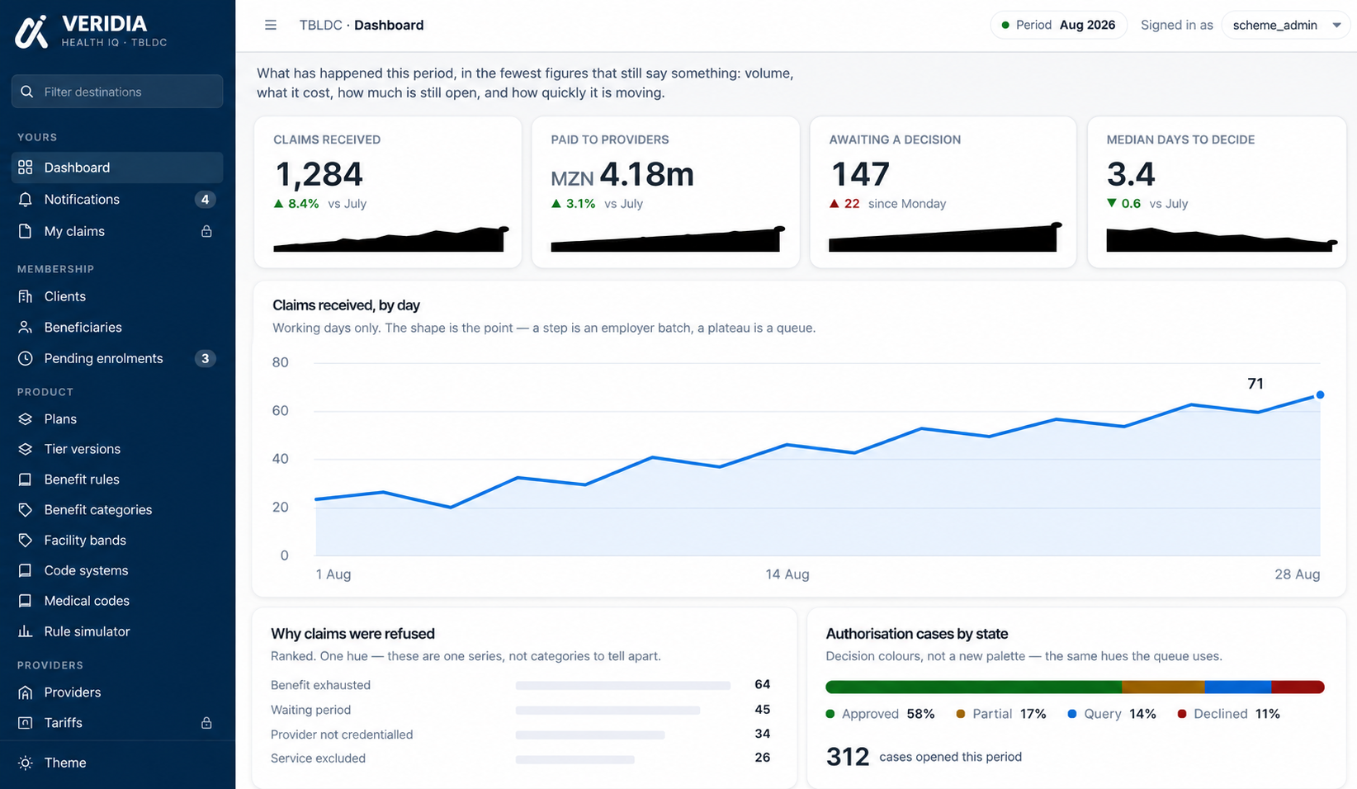This screenshot has height=789, width=1357.
Task: Open the Paid to providers card
Action: tap(665, 192)
